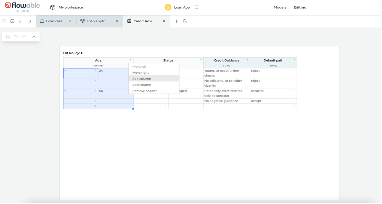The width and height of the screenshot is (382, 204).
Task: Open the Default path column dropdown arrow
Action: 294,60
